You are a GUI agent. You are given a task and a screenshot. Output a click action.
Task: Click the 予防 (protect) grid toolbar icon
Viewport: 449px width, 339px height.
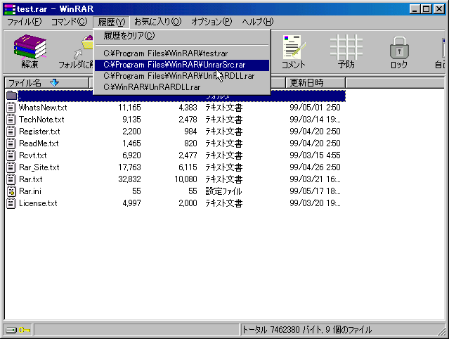click(346, 47)
